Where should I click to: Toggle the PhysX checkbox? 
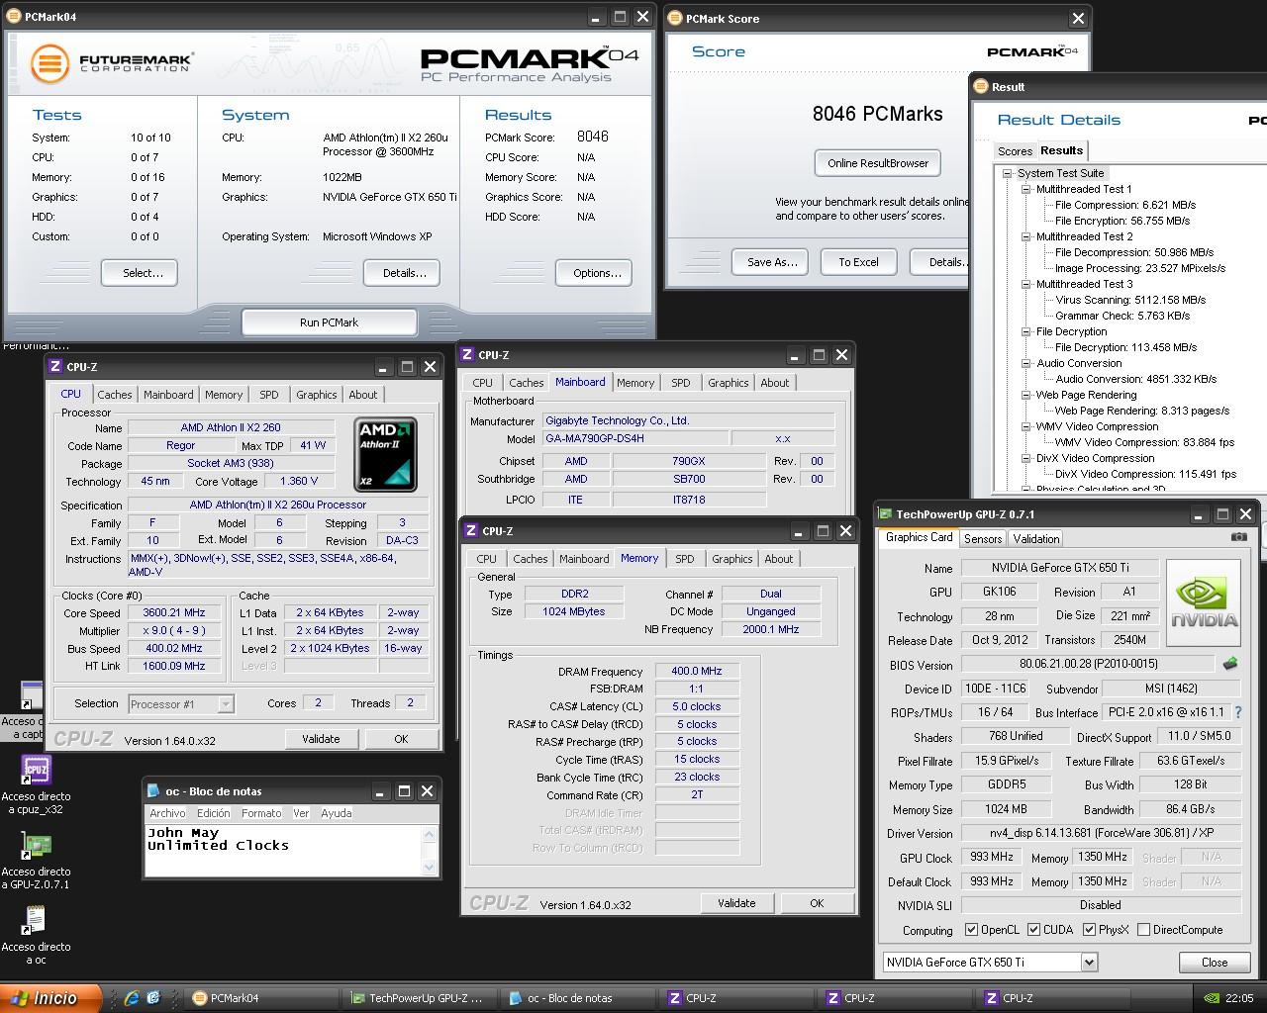click(x=1089, y=930)
